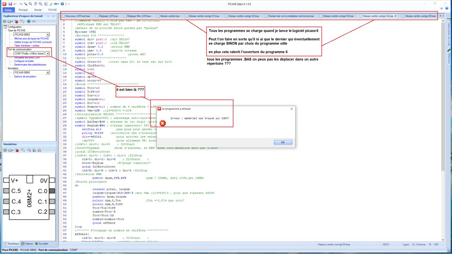Close the 'Le programme a échoué' dialog

coord(291,109)
